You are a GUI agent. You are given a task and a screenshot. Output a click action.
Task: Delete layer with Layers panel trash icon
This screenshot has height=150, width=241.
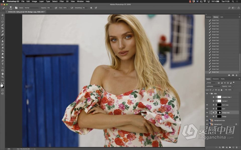pyautogui.click(x=236, y=147)
